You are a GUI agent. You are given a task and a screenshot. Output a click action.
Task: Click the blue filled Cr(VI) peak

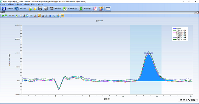click(x=149, y=71)
